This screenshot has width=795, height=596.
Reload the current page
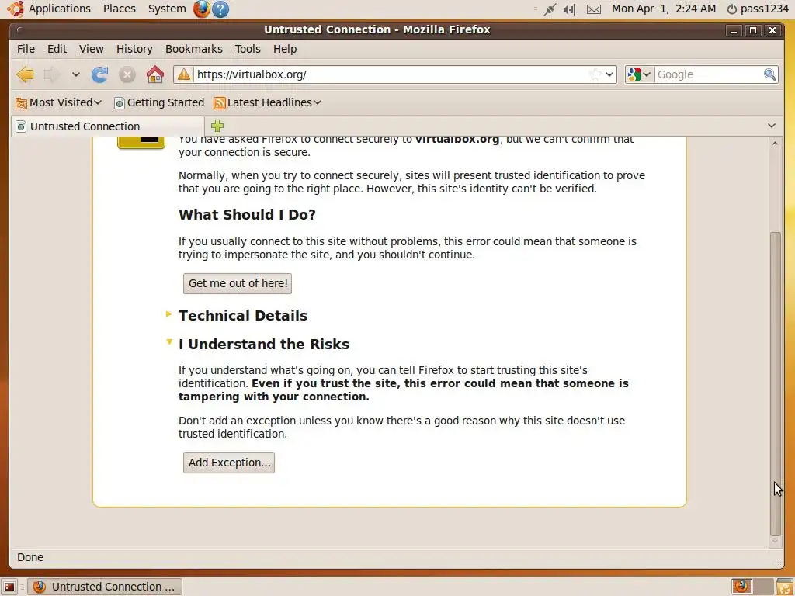(99, 74)
